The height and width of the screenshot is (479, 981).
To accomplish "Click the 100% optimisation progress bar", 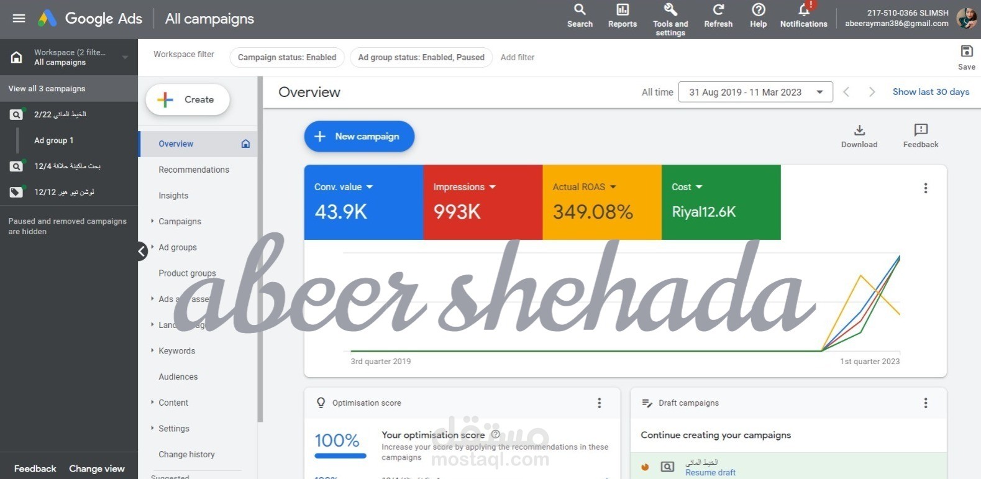I will click(340, 456).
